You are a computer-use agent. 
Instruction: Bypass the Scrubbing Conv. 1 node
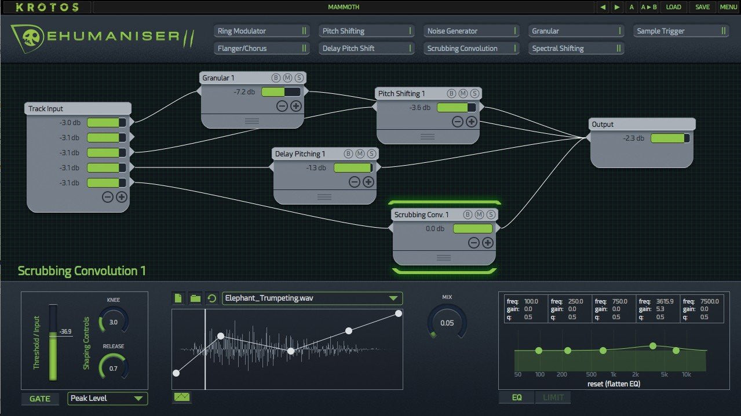[x=467, y=214]
